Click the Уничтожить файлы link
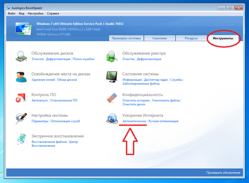Screen dimensions: 249x183 coord(166,100)
